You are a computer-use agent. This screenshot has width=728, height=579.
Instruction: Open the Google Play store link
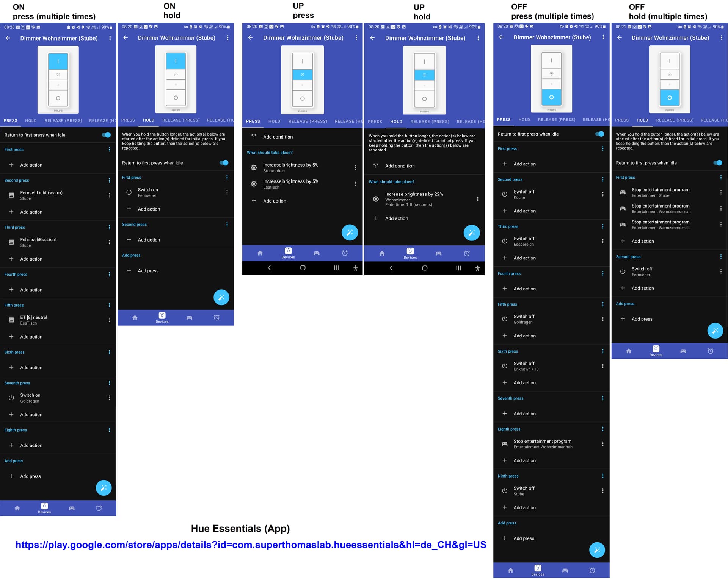251,545
